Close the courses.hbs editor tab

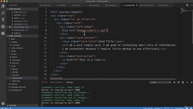137,5
